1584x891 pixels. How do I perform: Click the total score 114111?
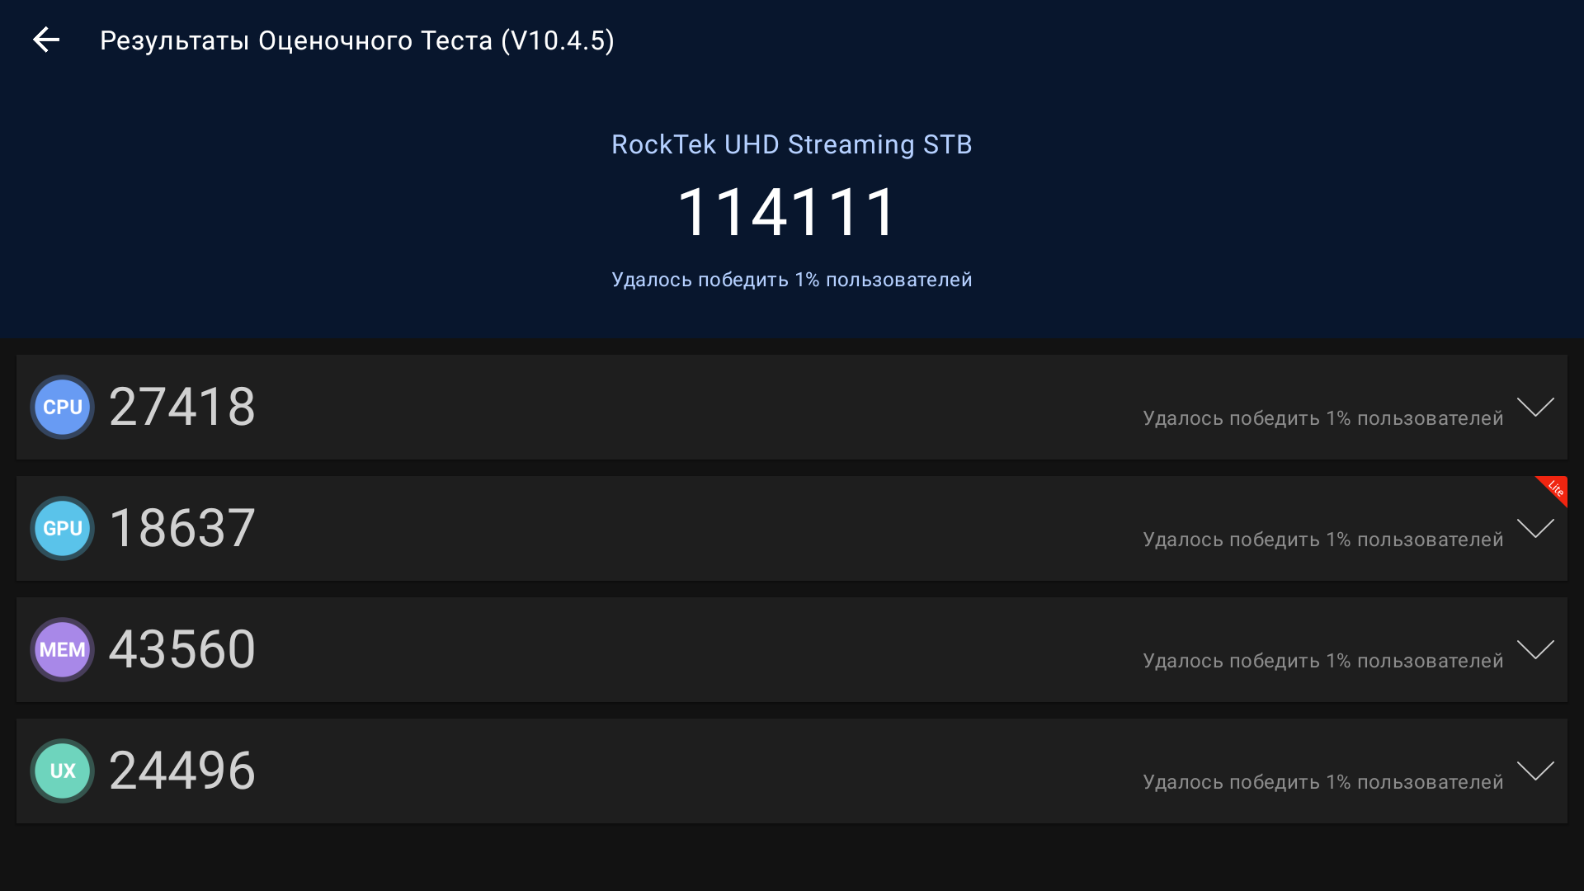[787, 213]
